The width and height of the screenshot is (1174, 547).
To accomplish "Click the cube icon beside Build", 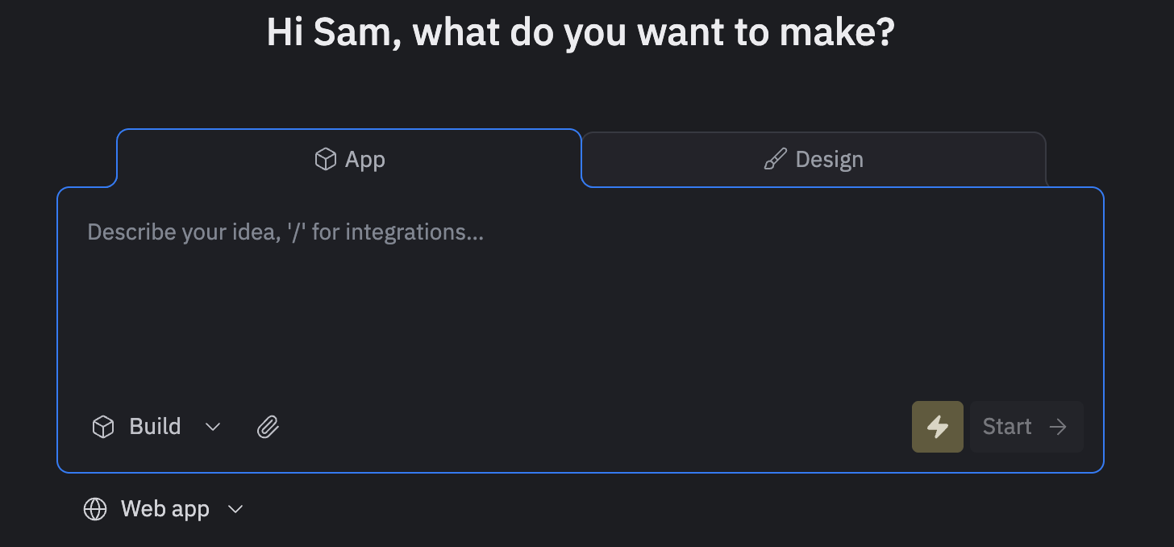I will tap(103, 427).
